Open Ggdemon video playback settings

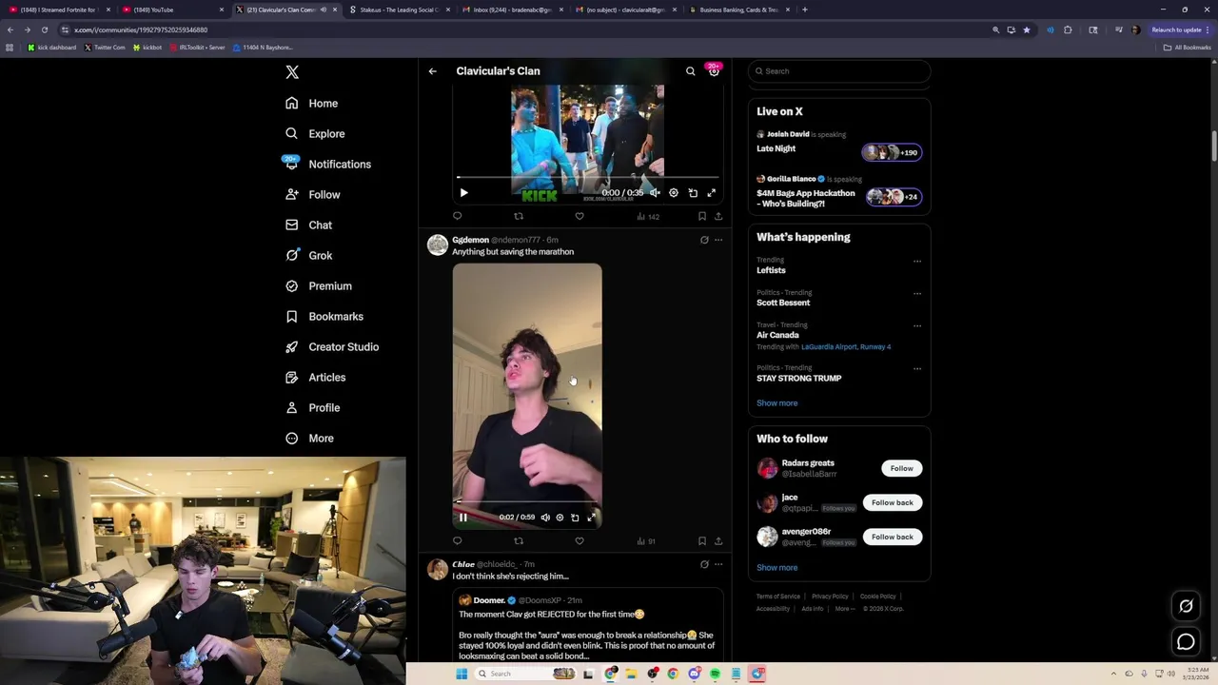click(560, 518)
